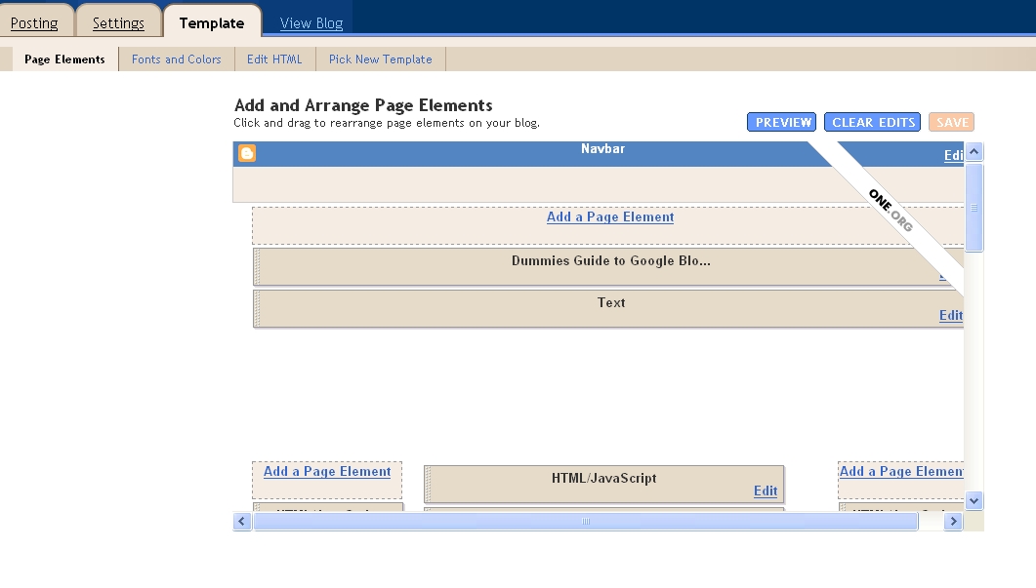1036x588 pixels.
Task: Open the Edit HTML sub-tab
Action: point(274,59)
